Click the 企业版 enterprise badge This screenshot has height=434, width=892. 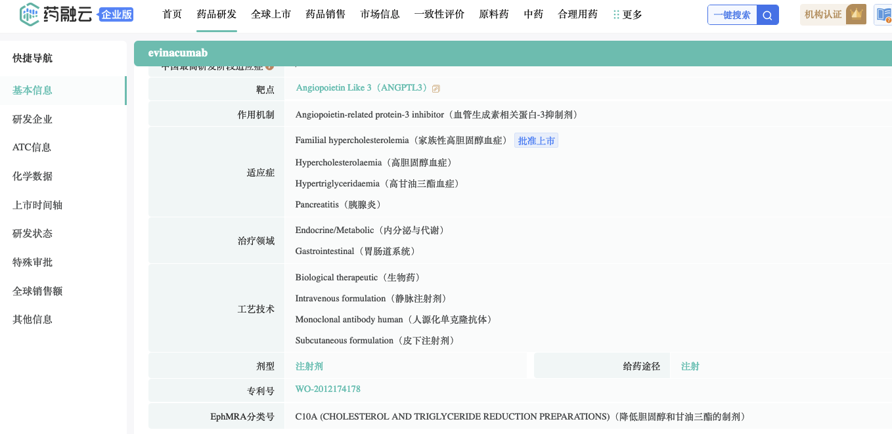point(116,14)
